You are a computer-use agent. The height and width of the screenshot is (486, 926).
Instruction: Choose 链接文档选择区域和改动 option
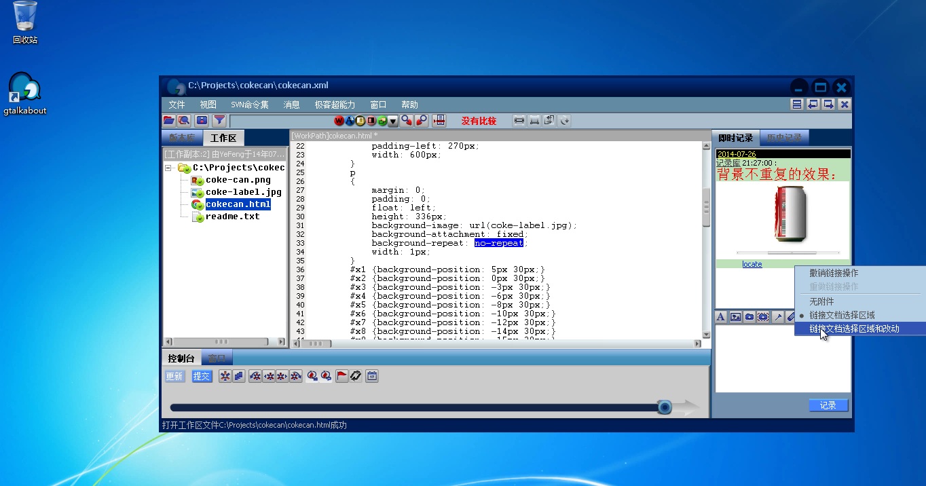coord(860,329)
